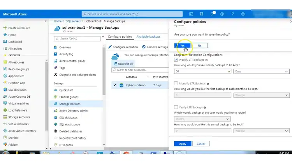Focus Search to filter databases field

[140, 70]
